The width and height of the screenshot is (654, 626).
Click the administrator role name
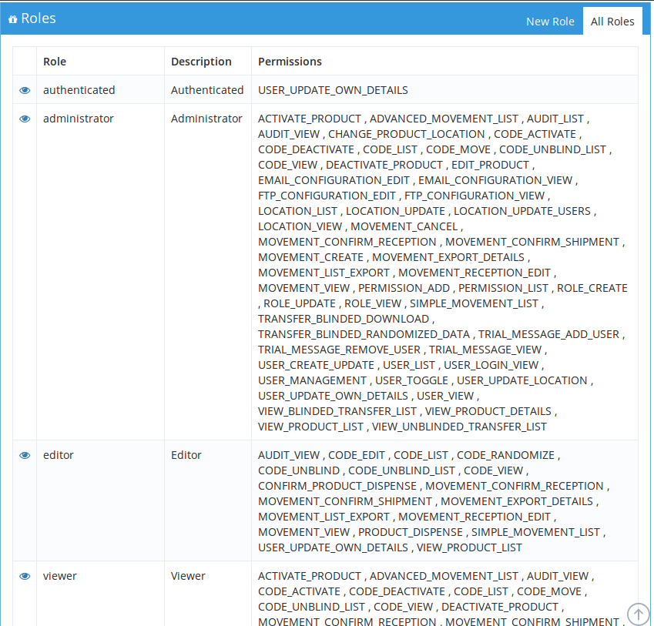(x=78, y=119)
